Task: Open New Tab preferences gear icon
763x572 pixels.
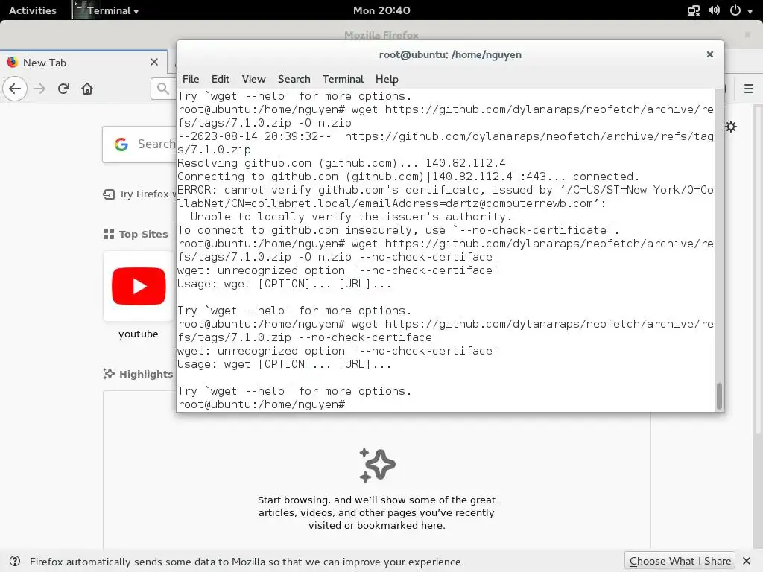Action: coord(731,127)
